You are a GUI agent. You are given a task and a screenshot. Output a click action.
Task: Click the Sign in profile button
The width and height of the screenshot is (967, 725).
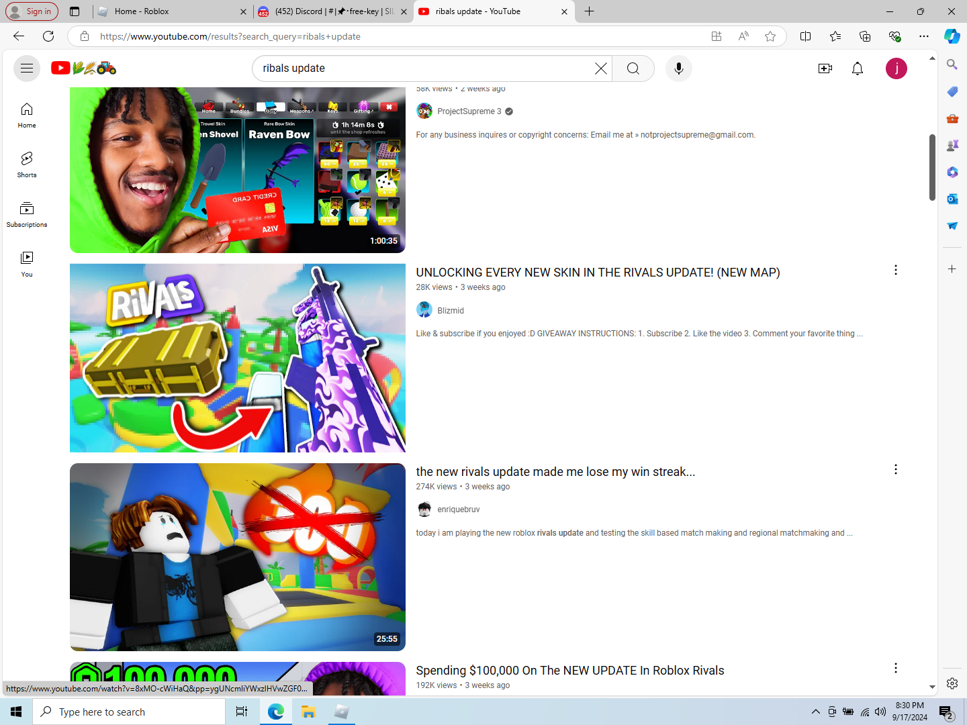point(32,11)
